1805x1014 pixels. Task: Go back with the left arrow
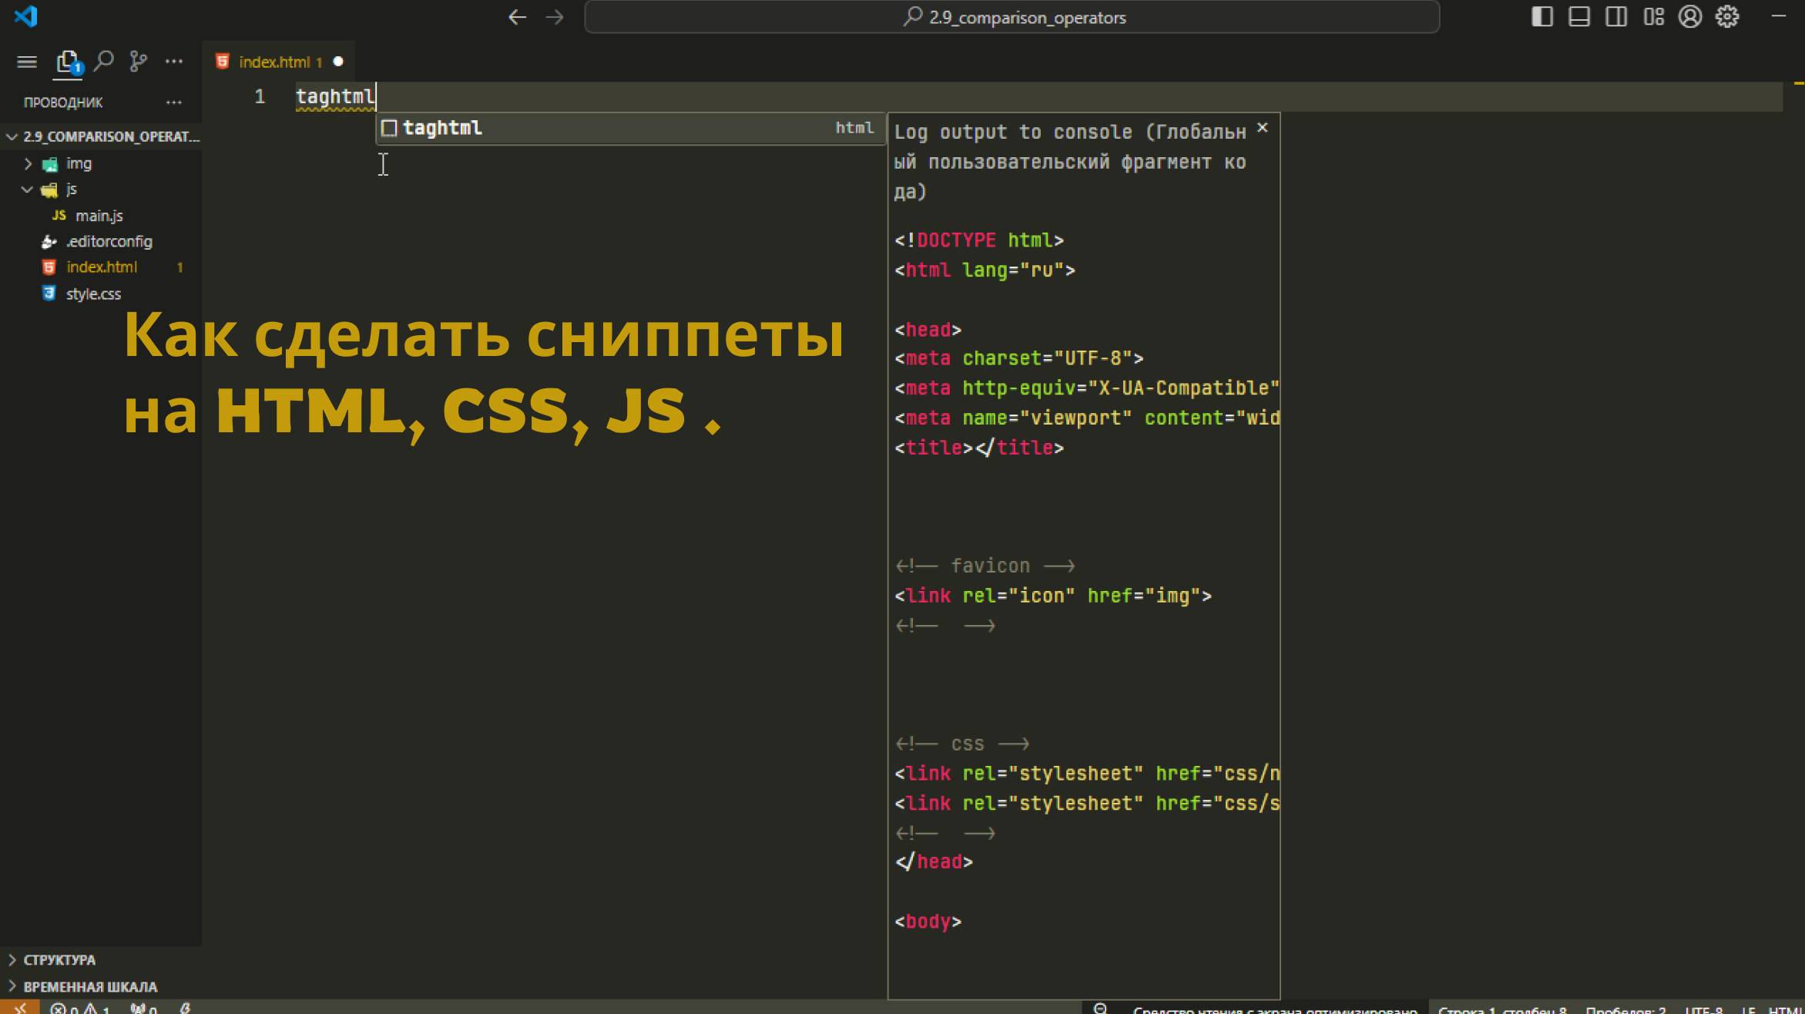click(x=517, y=17)
